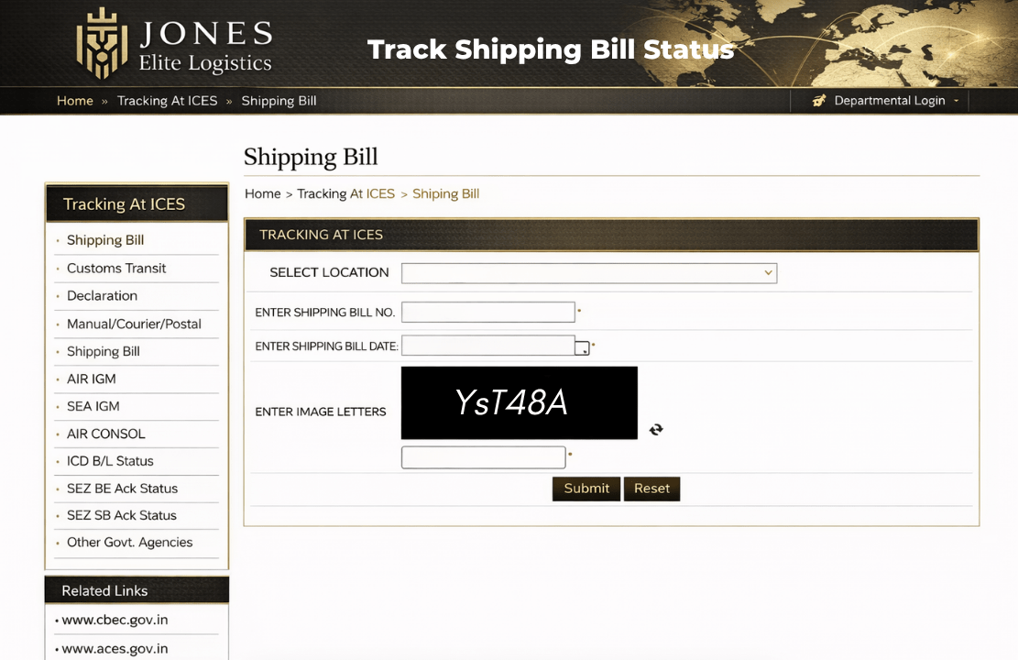1018x660 pixels.
Task: Click the captcha answer input box
Action: (x=483, y=456)
